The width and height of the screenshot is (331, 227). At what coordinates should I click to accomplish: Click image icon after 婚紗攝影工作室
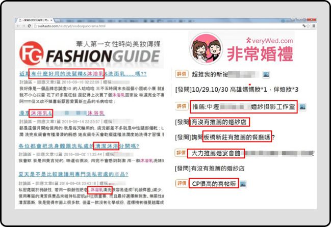point(302,107)
